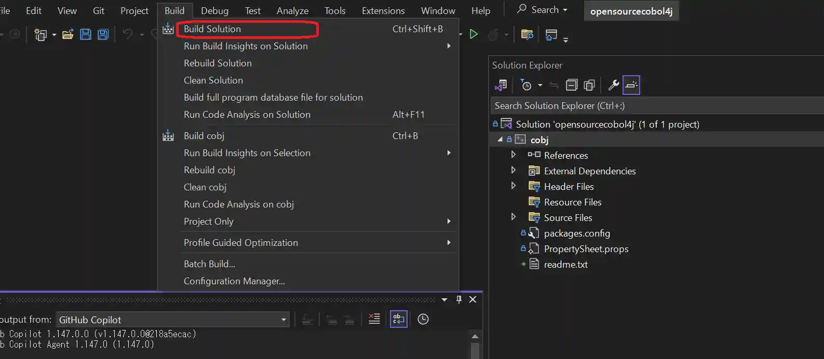Click Build Solution in the Build menu
This screenshot has width=824, height=359.
(x=212, y=29)
